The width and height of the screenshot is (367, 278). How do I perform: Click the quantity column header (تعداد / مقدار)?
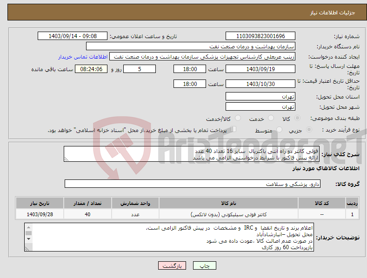(x=87, y=203)
